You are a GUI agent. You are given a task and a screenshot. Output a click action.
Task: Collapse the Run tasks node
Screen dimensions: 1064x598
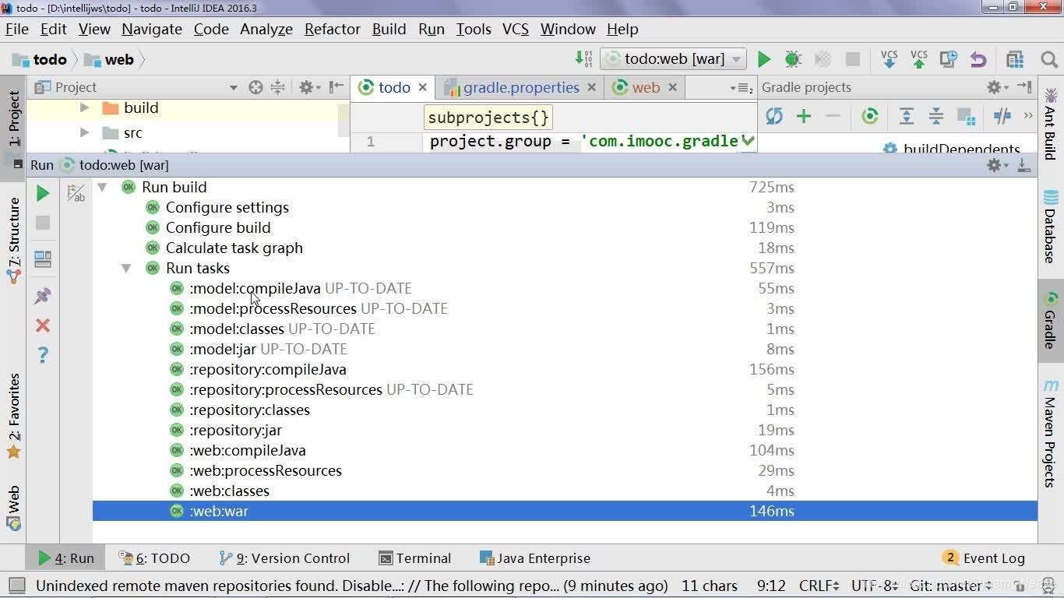[x=125, y=269]
